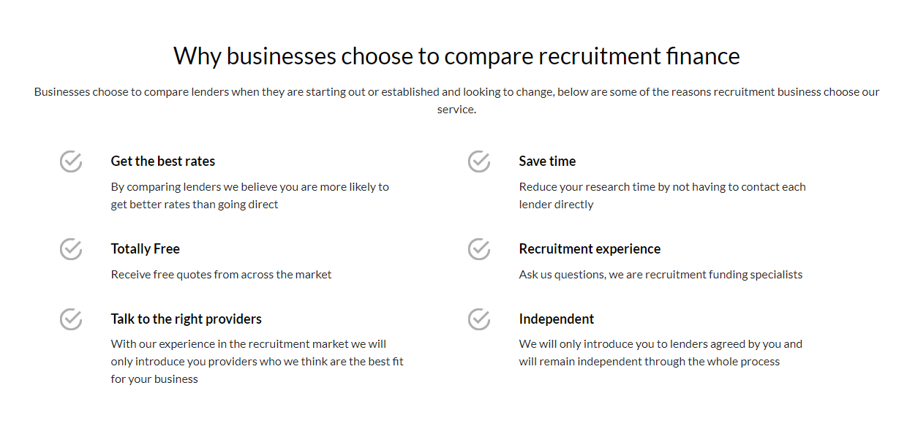Image resolution: width=907 pixels, height=426 pixels.
Task: Click the main 'Why businesses choose' title
Action: (456, 56)
